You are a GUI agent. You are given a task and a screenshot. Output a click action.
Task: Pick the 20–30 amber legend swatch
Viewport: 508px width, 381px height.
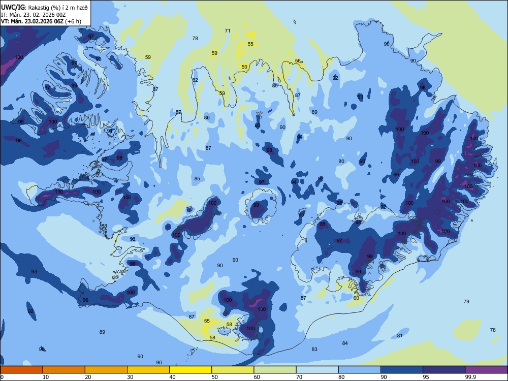click(106, 370)
